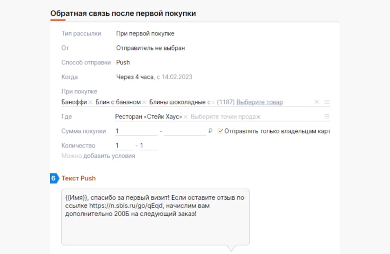Remove the Баноффи product tag
This screenshot has width=390, height=254.
tap(90, 102)
